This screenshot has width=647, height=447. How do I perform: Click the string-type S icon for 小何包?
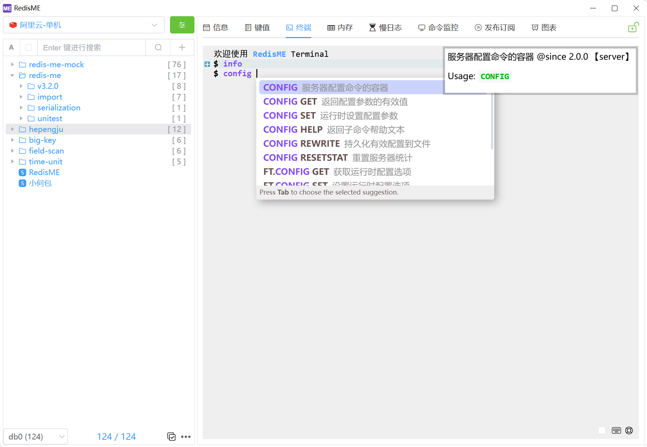[22, 183]
